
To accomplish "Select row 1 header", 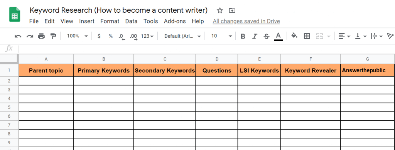I will [x=9, y=70].
